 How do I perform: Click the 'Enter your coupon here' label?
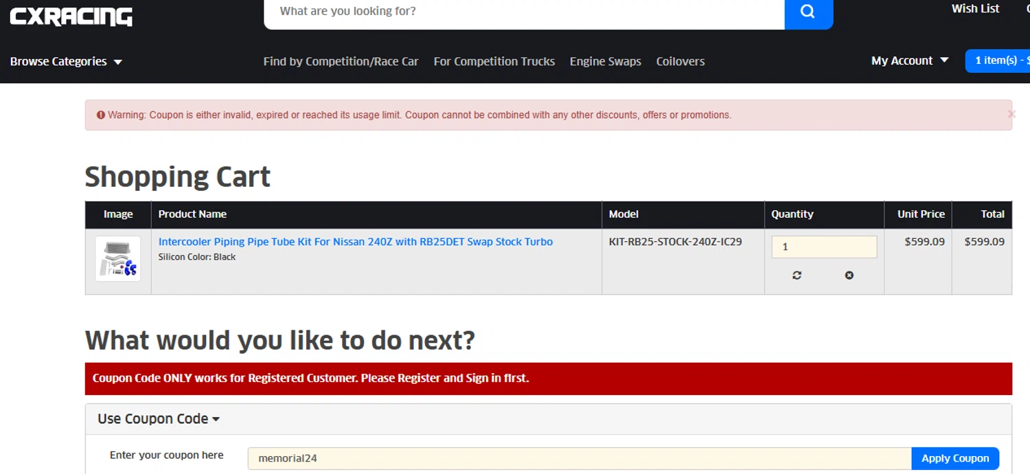pyautogui.click(x=167, y=455)
